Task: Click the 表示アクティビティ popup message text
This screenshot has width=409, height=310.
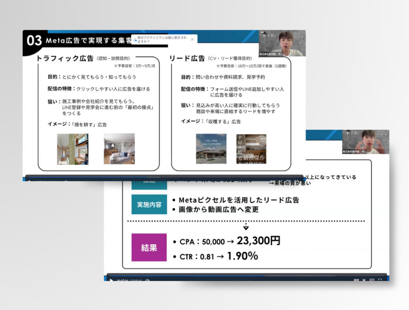Action: pyautogui.click(x=161, y=39)
